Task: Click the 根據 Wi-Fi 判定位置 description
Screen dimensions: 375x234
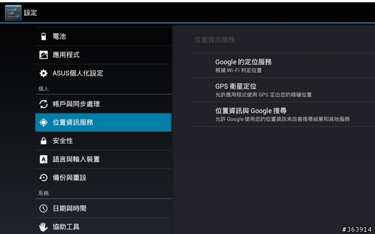Action: [238, 70]
